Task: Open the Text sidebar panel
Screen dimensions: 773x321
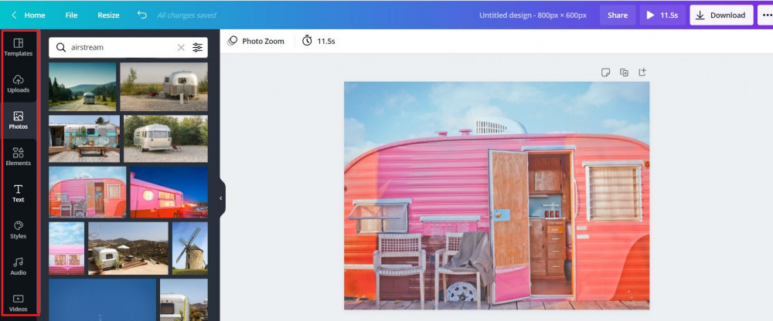Action: 19,194
